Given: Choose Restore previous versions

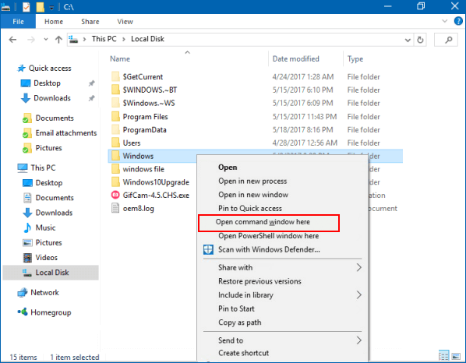Looking at the screenshot, I should click(x=259, y=281).
